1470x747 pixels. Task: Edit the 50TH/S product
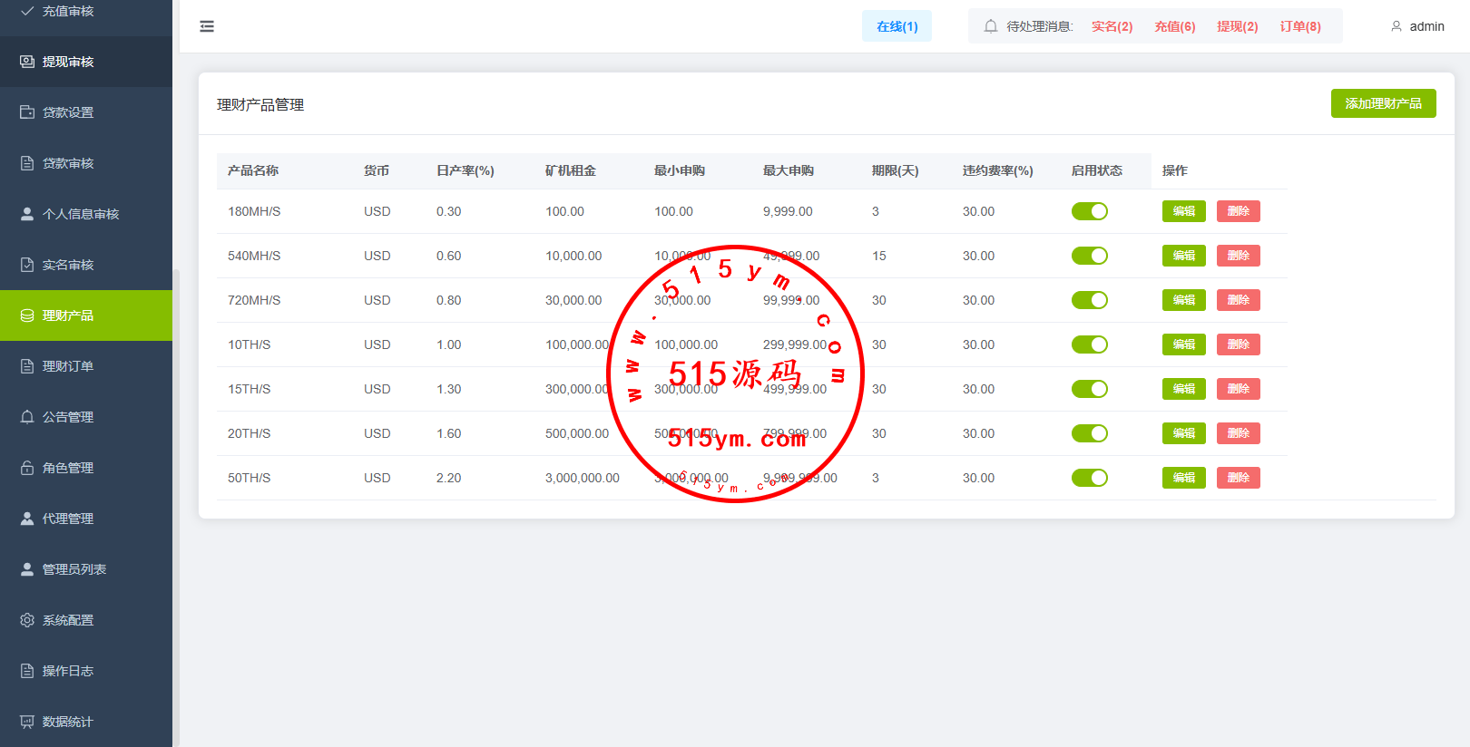(1184, 478)
